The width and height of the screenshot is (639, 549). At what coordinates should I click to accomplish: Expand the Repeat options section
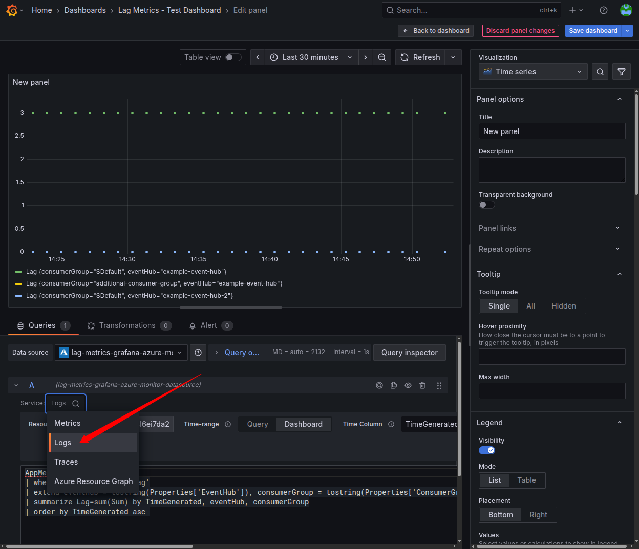617,249
